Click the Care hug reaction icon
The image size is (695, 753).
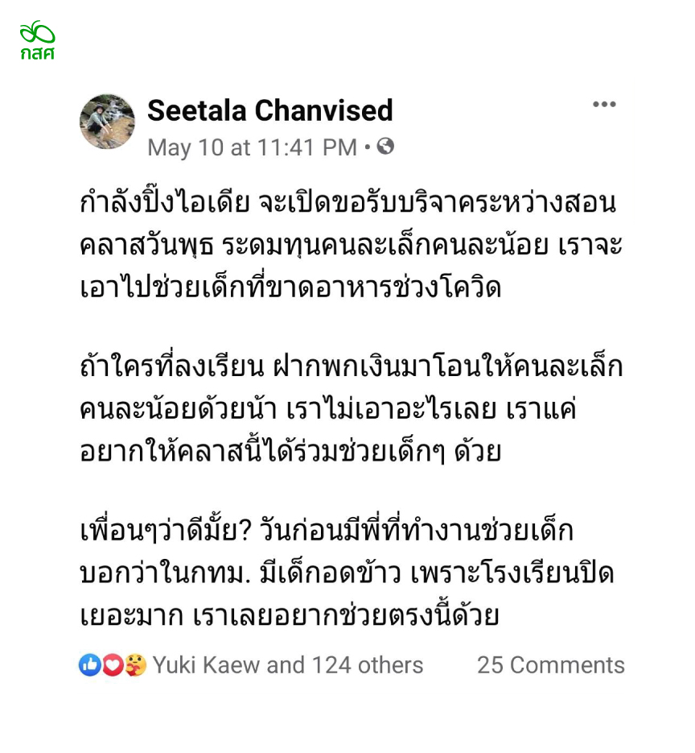136,664
